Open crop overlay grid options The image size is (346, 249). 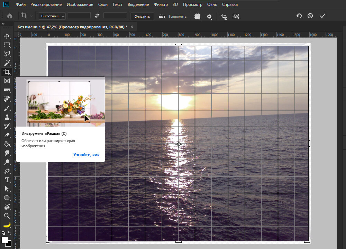pos(197,17)
